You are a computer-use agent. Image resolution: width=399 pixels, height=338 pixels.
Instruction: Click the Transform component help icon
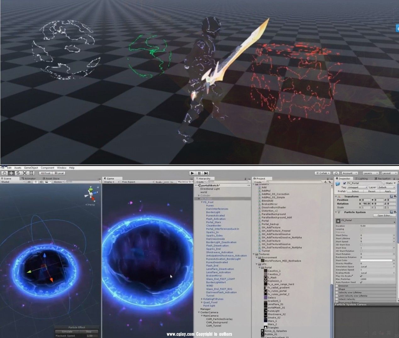click(x=391, y=197)
